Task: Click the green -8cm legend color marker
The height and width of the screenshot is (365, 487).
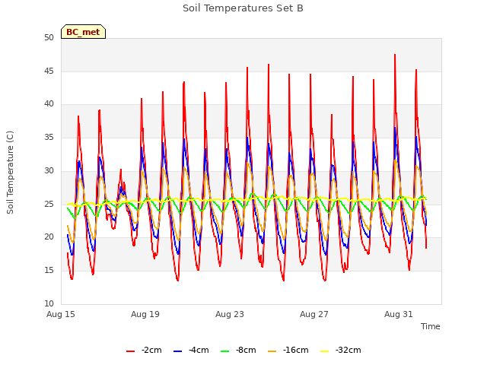Action: click(225, 351)
